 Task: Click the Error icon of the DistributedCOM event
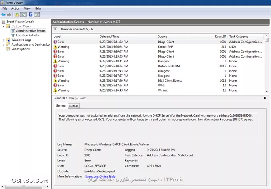pyautogui.click(x=55, y=66)
